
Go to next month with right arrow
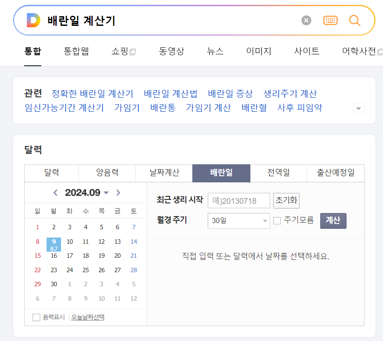pos(118,192)
